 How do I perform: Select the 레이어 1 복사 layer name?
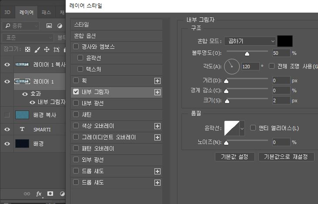[x=50, y=65]
